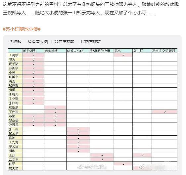Select the 王源 name cell
186x175 pixels.
pos(15,155)
